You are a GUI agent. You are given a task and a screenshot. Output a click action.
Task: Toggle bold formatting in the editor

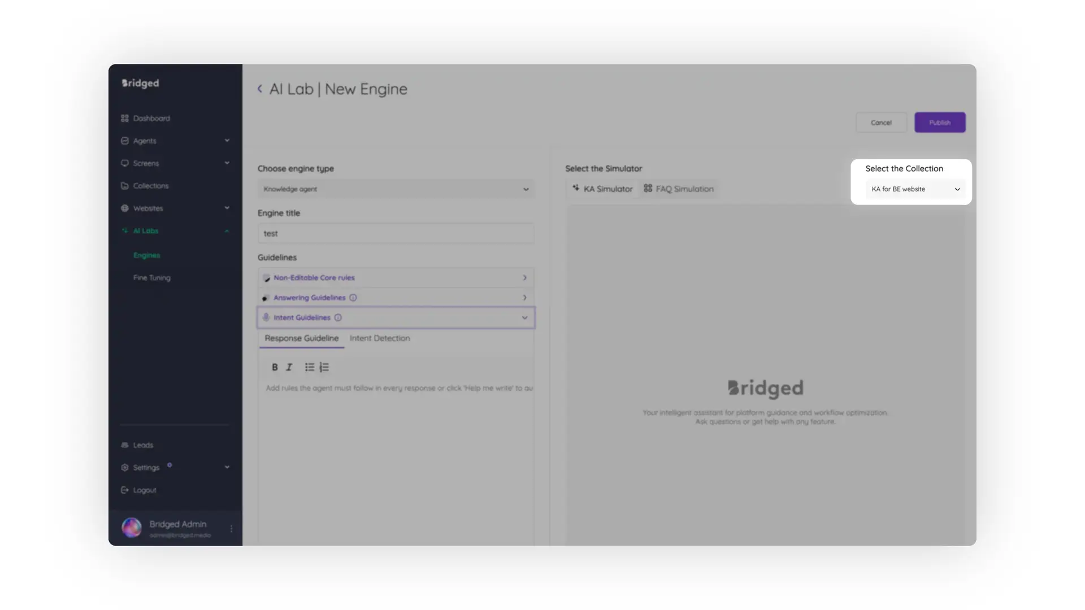point(275,367)
